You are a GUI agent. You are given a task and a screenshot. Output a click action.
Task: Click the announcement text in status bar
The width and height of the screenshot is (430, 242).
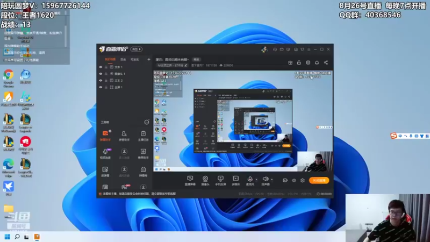tap(139, 194)
